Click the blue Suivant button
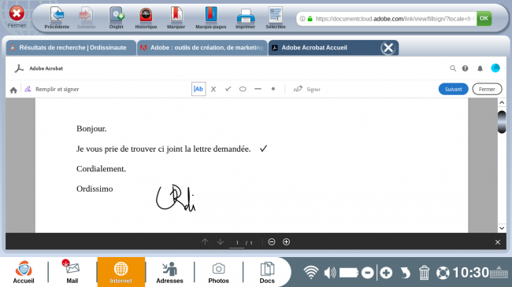Image resolution: width=512 pixels, height=287 pixels. click(453, 89)
